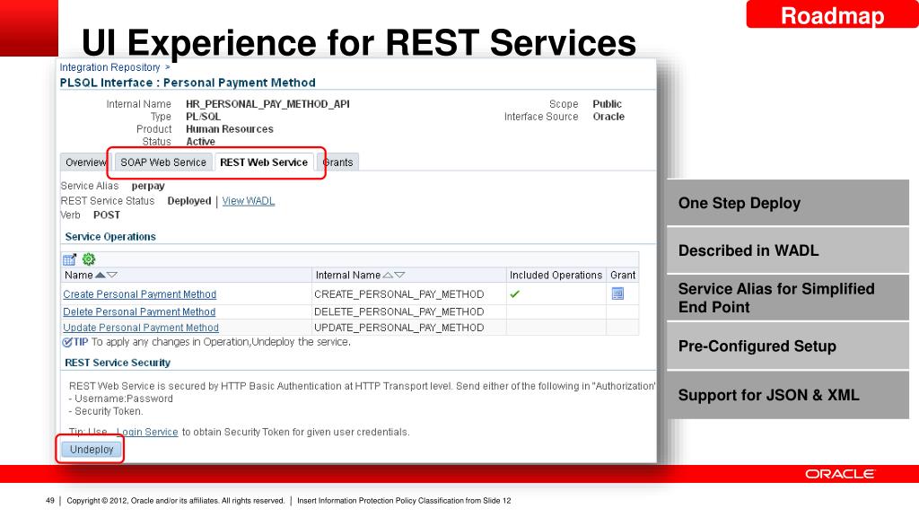Select the REST Web Service tab
Screen dimensions: 919x517
[264, 162]
